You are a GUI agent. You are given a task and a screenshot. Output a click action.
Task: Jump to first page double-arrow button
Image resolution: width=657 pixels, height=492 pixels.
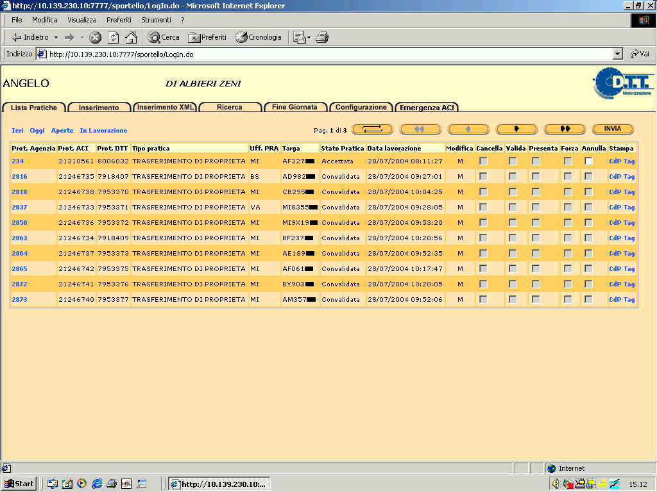[x=420, y=129]
